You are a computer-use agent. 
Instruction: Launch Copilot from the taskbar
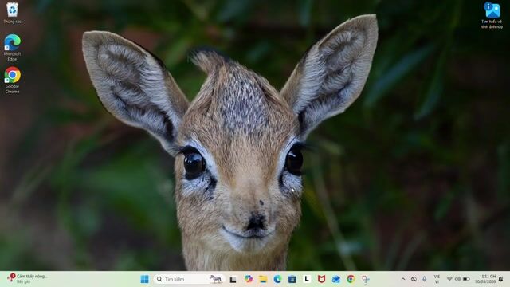[x=248, y=279]
